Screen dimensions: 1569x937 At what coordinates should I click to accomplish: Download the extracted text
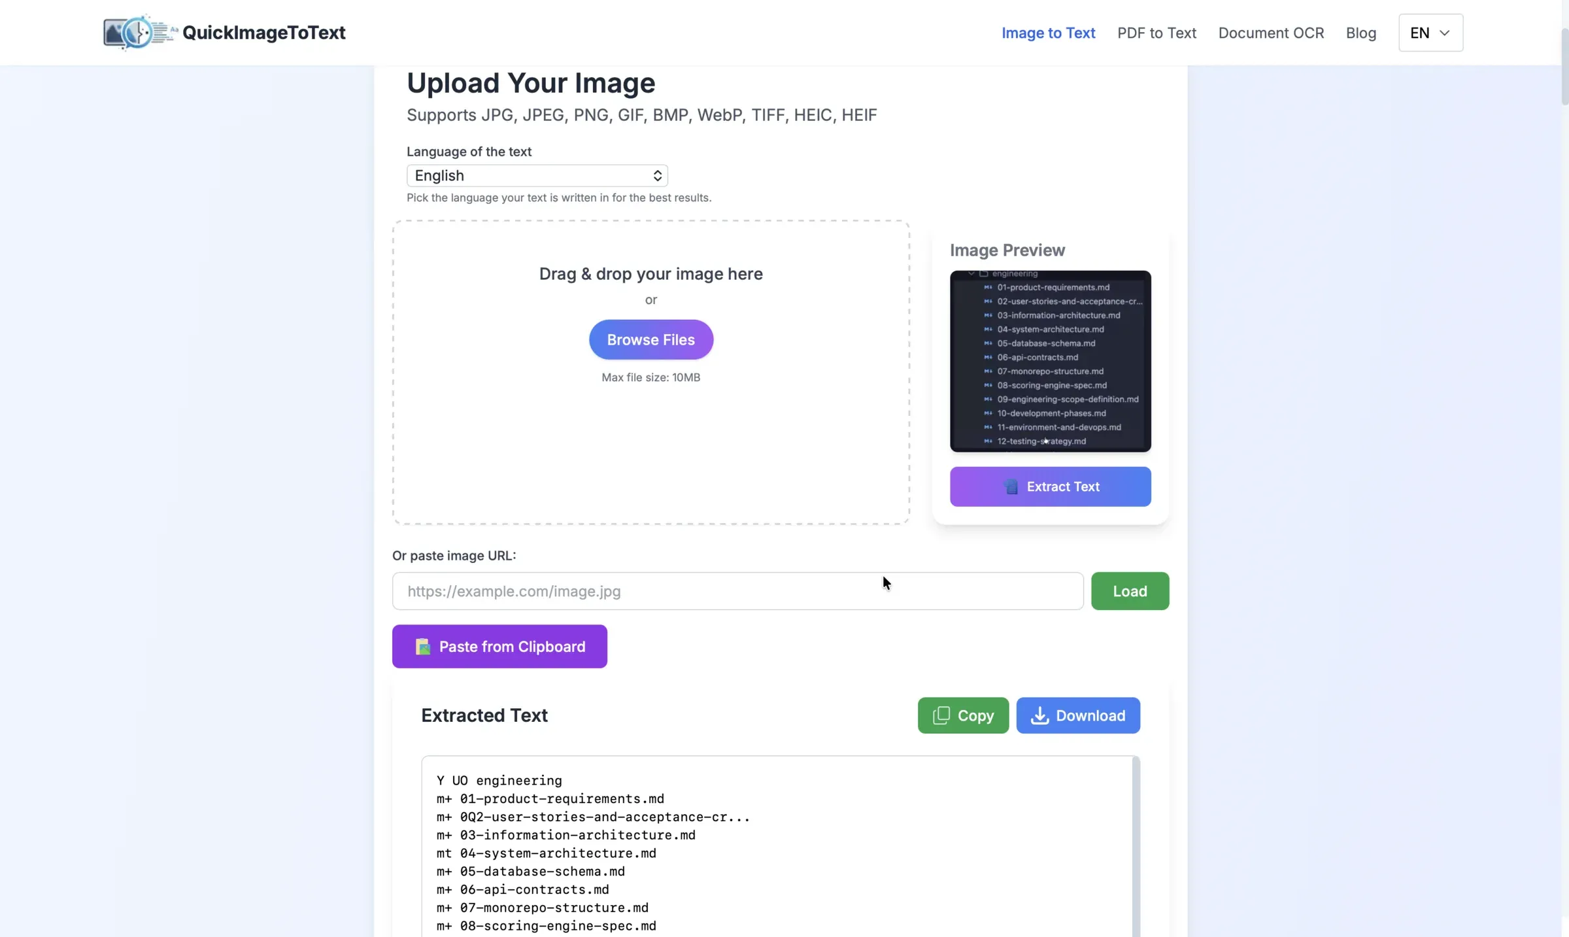click(x=1078, y=715)
